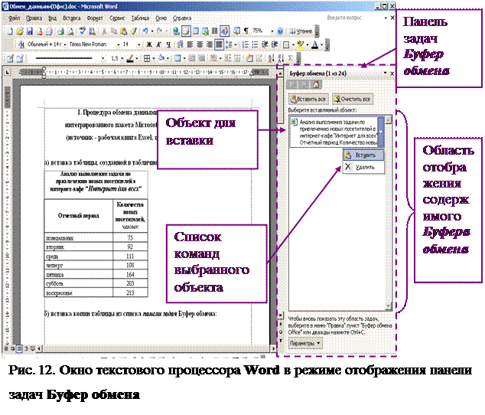Click table cell 'понедельник'
Image resolution: width=485 pixels, height=415 pixels.
pos(79,238)
